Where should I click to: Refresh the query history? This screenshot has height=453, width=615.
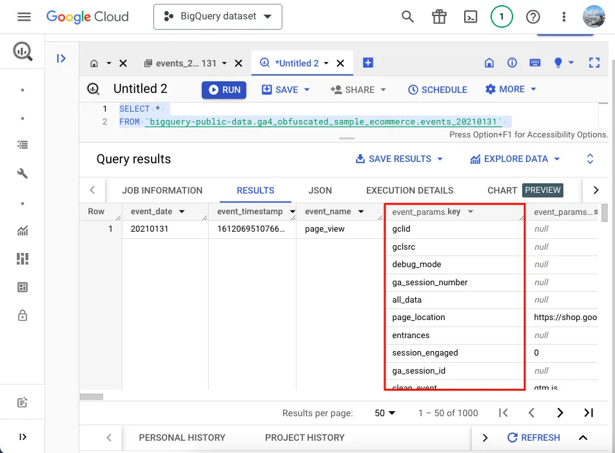click(x=534, y=438)
